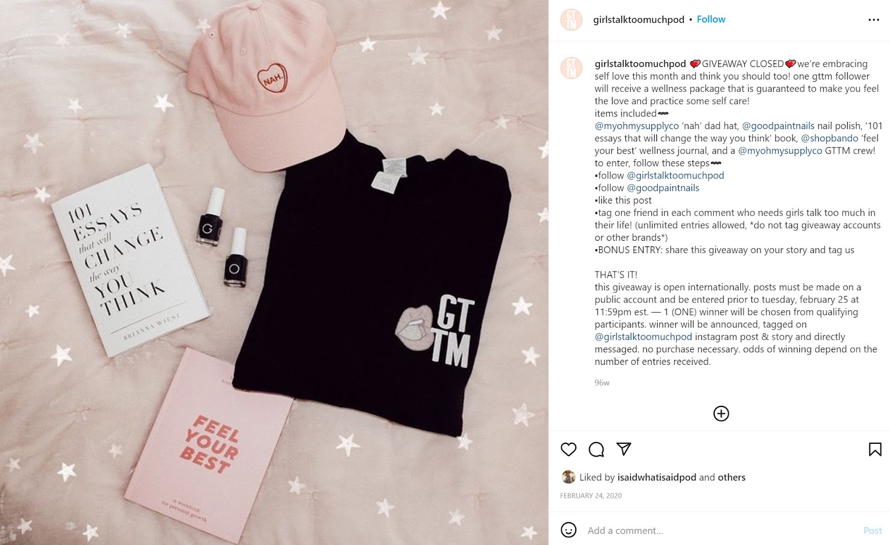Click the liker's small avatar thumbnail

[x=568, y=477]
